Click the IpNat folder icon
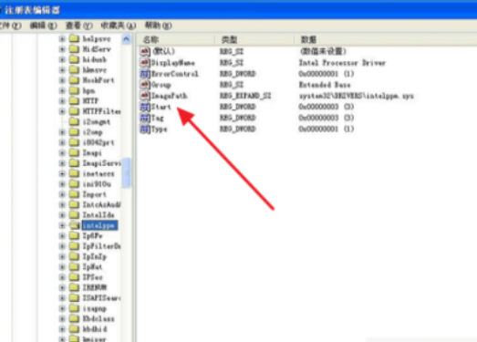This screenshot has width=477, height=342. pos(74,267)
